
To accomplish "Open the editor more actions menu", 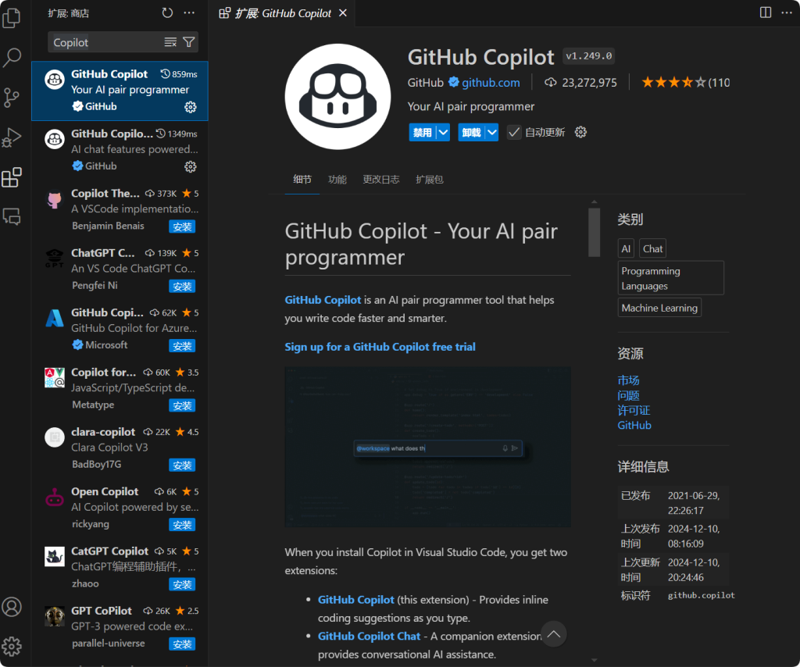I will [x=787, y=12].
